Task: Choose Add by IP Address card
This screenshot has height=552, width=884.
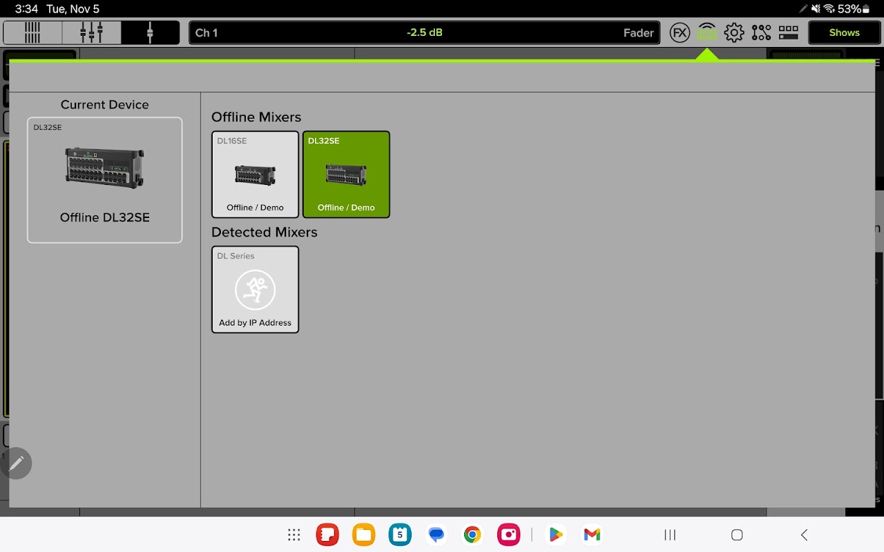Action: tap(256, 290)
